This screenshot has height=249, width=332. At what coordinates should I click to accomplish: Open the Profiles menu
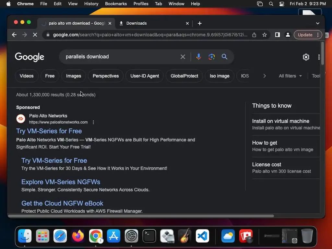[x=141, y=4]
